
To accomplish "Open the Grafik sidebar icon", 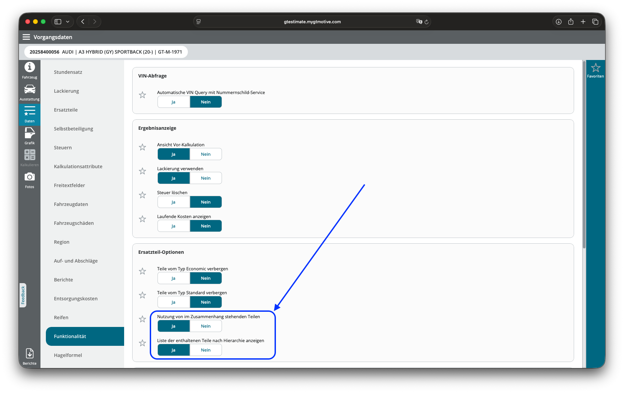I will [30, 136].
